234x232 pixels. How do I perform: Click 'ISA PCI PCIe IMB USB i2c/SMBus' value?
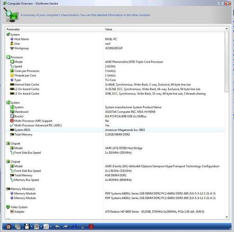click(126, 116)
